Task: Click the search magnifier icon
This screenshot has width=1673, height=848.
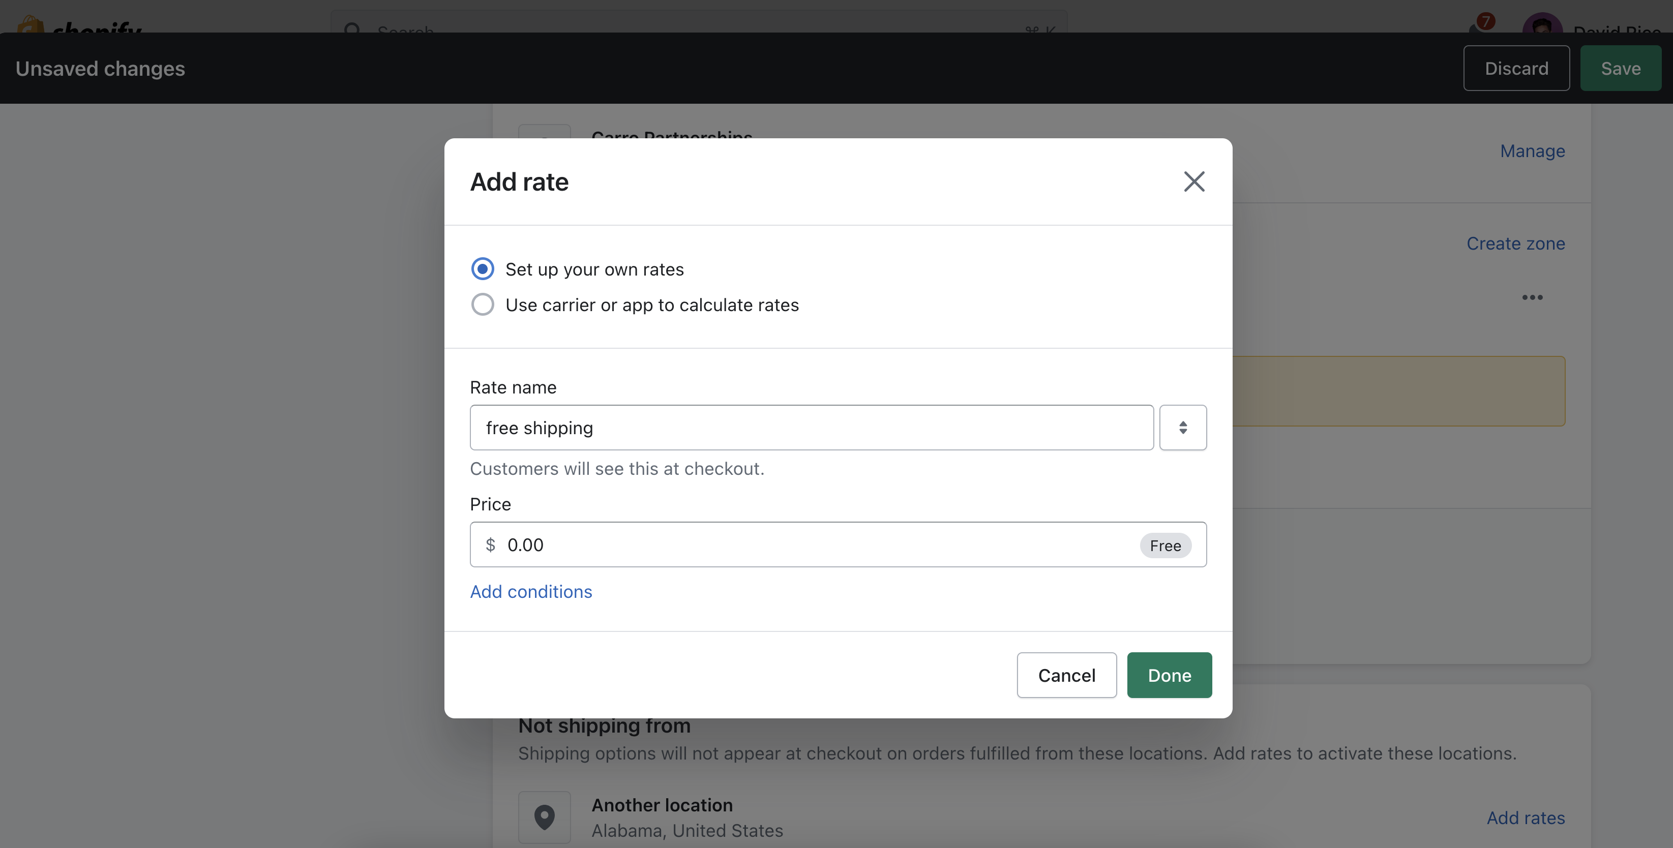Action: [x=353, y=29]
